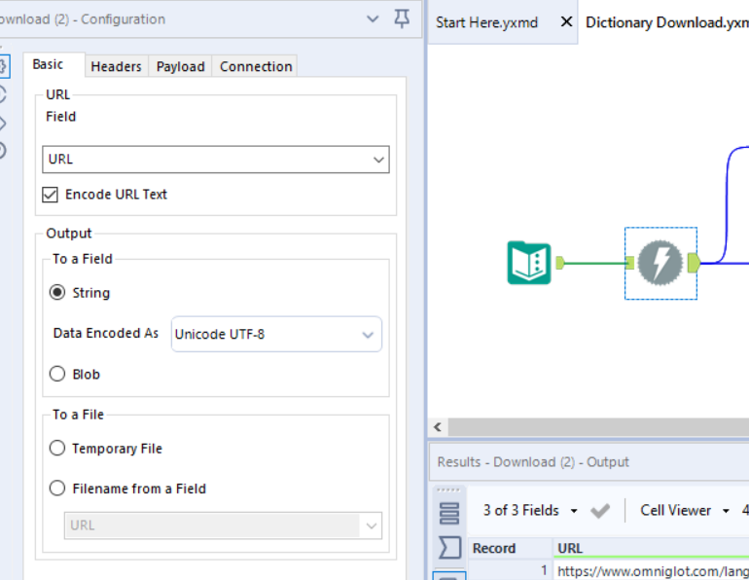749x580 pixels.
Task: Open the URL Field dropdown
Action: point(377,160)
